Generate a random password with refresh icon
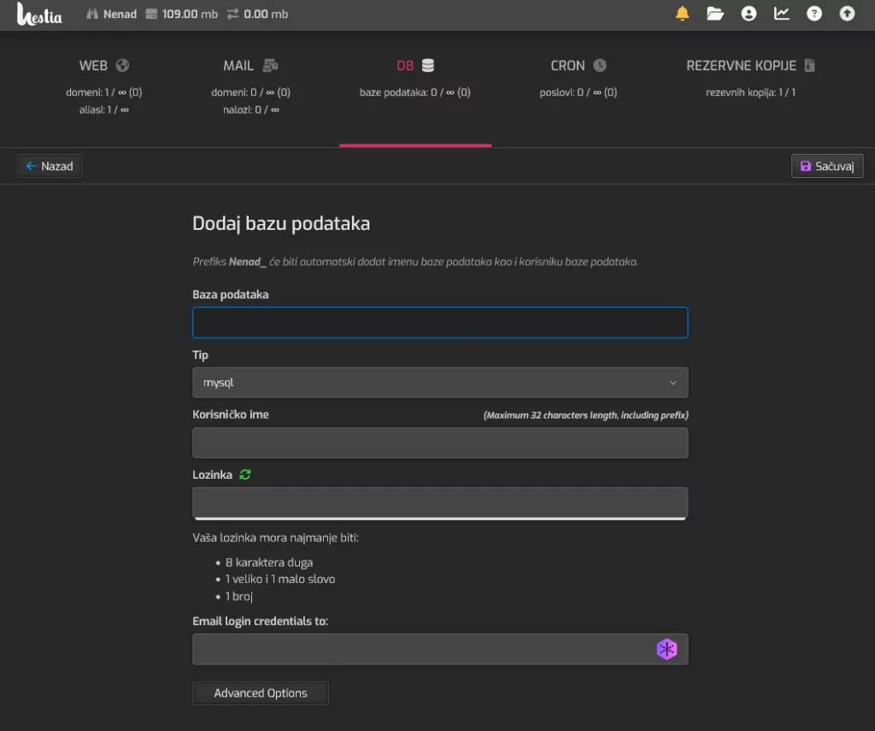Screen dimensions: 875x731 tap(245, 475)
